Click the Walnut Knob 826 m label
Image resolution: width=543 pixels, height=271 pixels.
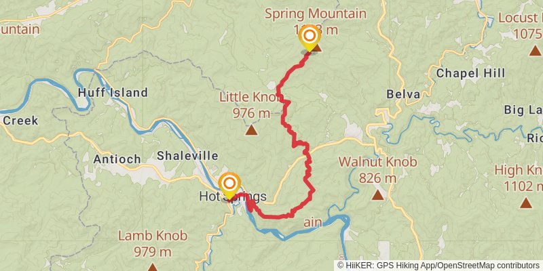378,170
